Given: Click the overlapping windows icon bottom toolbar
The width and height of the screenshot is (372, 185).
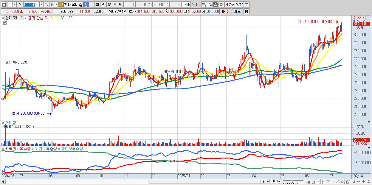Looking at the screenshot, I should tap(313, 181).
